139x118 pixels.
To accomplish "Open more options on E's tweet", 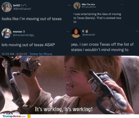I will point(137,31).
